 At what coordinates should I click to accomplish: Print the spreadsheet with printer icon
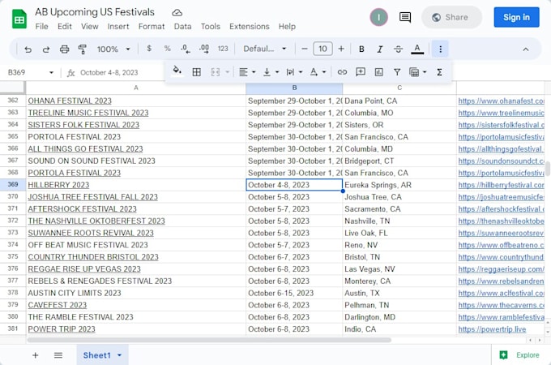point(64,49)
